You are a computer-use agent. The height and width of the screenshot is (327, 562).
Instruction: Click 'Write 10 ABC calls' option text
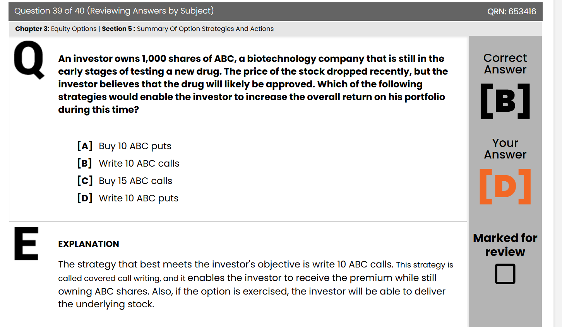[x=139, y=163]
